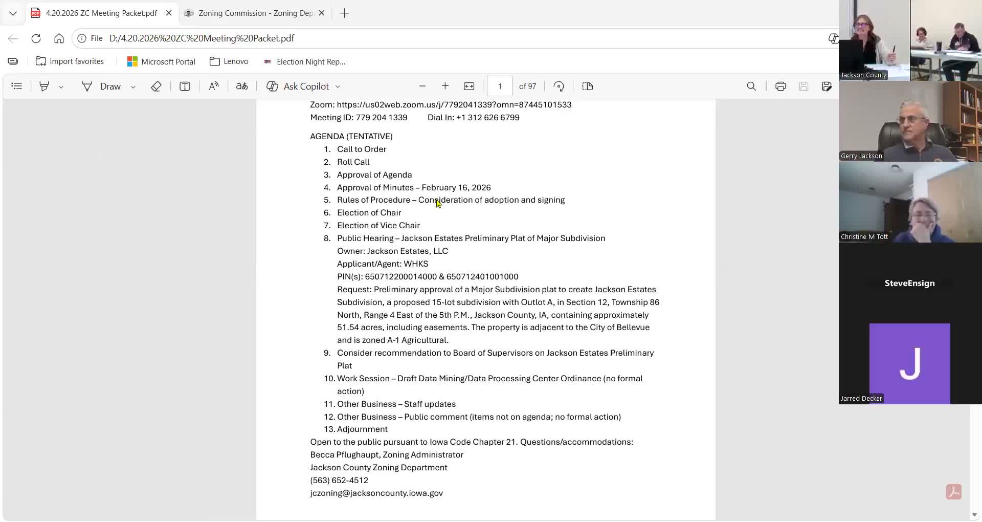982x522 pixels.
Task: Close the Zoning Commission tab
Action: pyautogui.click(x=322, y=13)
